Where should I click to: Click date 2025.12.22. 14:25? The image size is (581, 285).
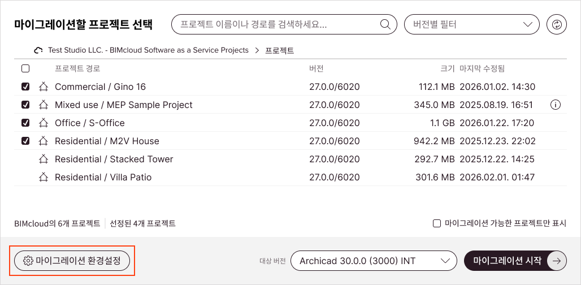point(497,159)
